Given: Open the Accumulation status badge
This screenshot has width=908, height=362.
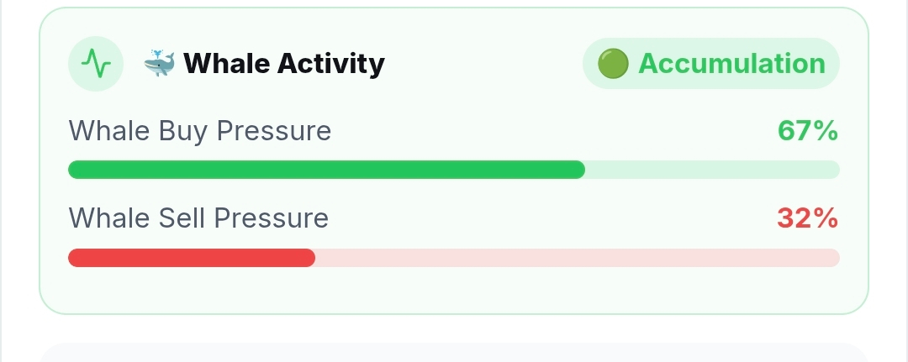Looking at the screenshot, I should [x=711, y=64].
